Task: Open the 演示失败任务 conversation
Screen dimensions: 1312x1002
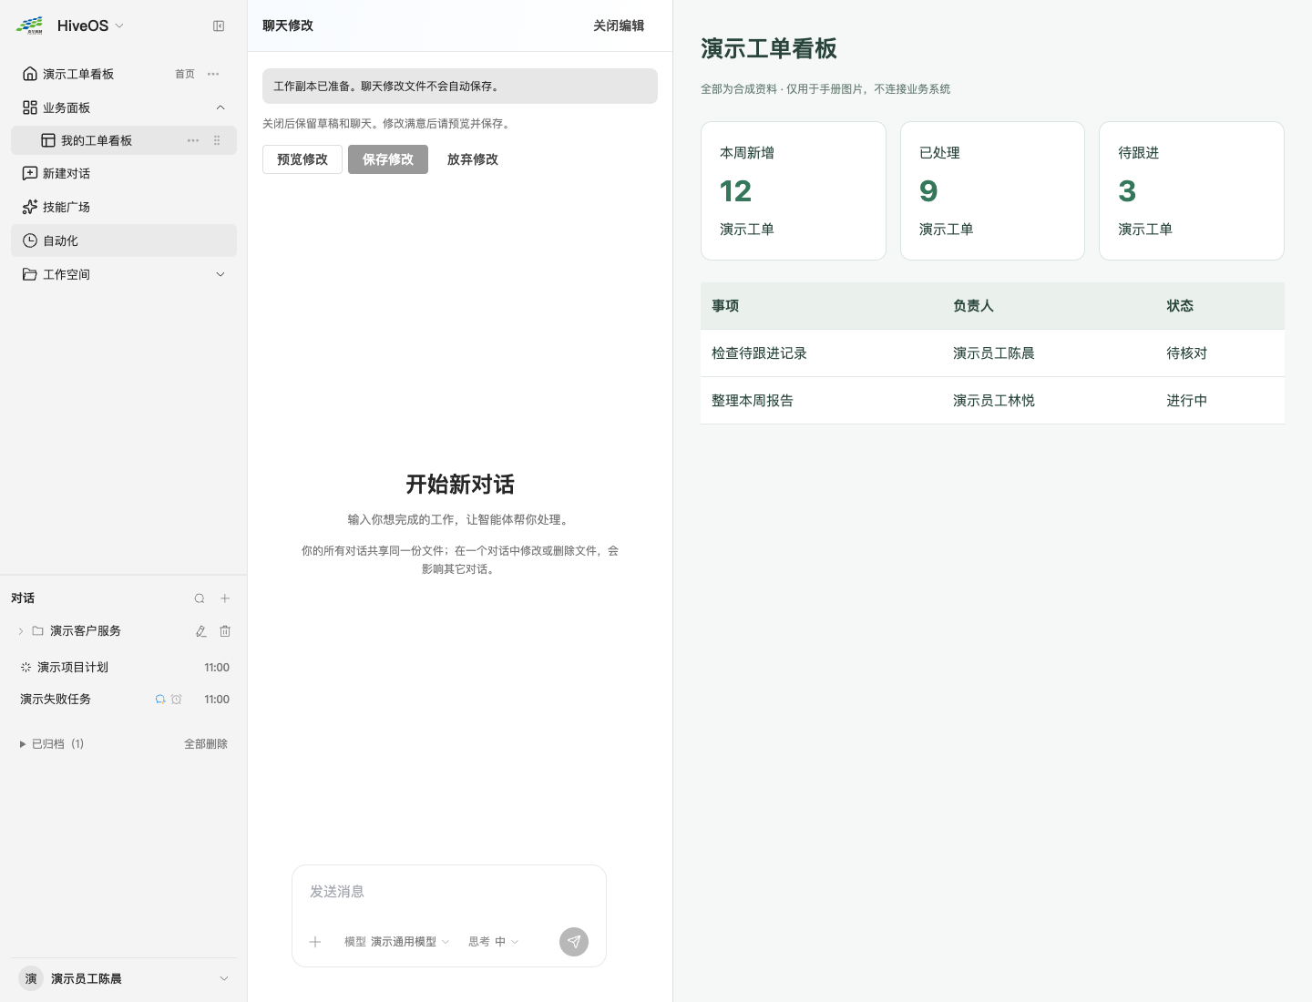Action: click(x=124, y=700)
